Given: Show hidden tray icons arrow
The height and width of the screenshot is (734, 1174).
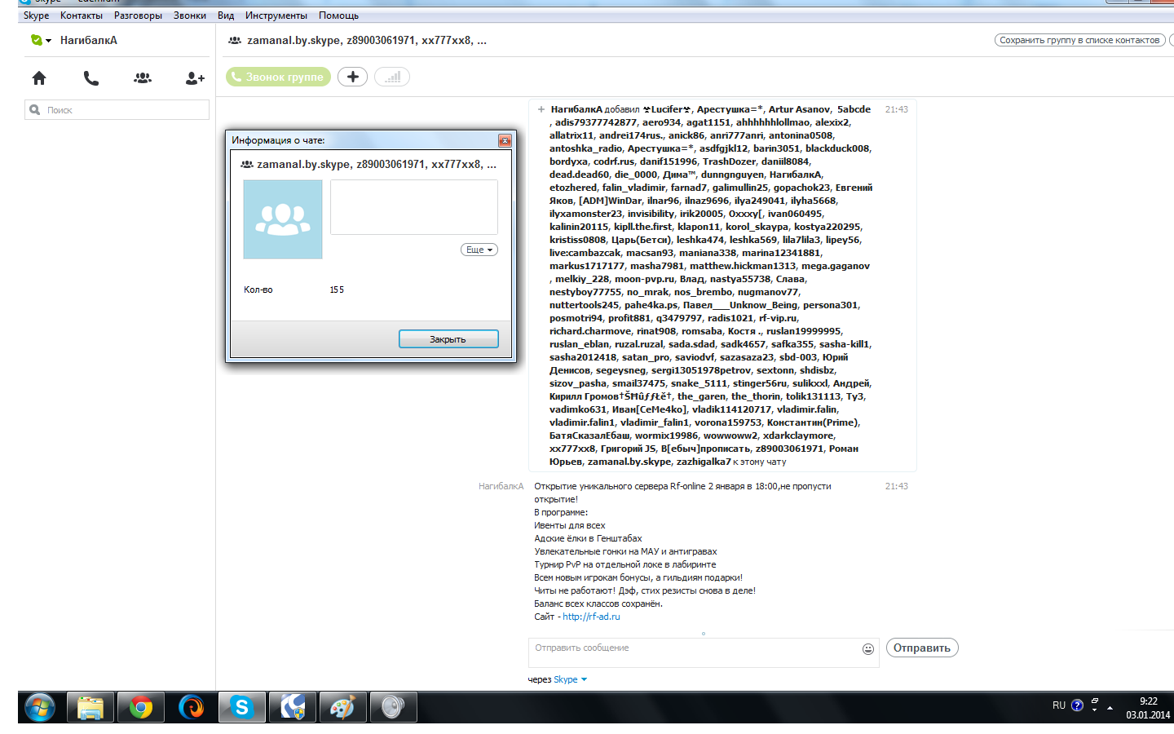Looking at the screenshot, I should (1110, 708).
